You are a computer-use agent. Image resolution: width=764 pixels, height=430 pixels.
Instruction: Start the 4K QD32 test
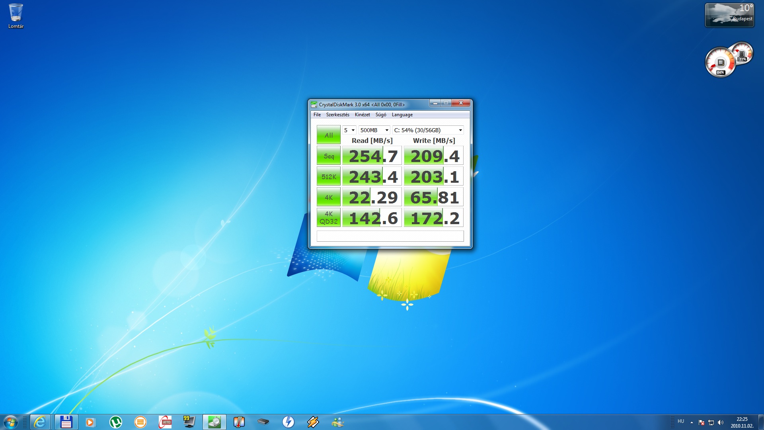(328, 218)
